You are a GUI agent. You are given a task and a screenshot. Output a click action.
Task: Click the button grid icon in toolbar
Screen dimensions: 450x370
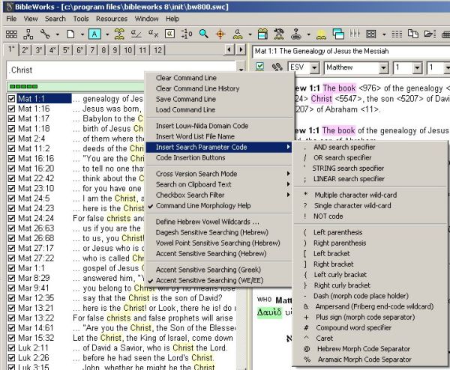[11, 34]
